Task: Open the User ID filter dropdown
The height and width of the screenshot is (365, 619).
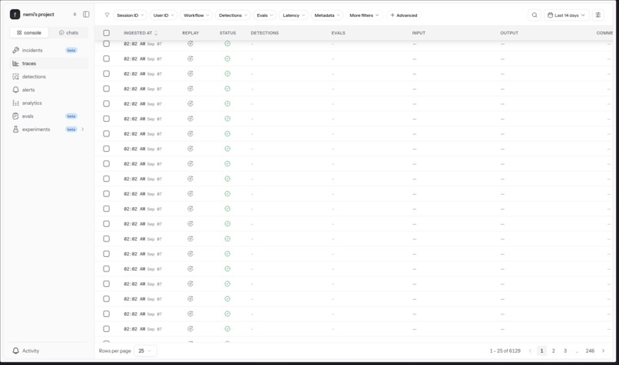Action: point(164,15)
